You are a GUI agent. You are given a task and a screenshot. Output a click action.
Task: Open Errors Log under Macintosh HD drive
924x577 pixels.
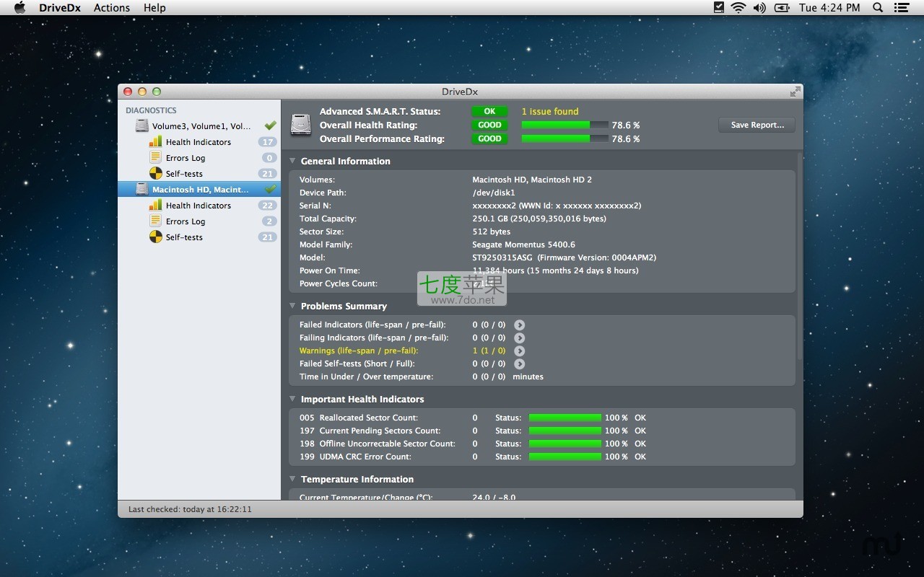tap(186, 221)
